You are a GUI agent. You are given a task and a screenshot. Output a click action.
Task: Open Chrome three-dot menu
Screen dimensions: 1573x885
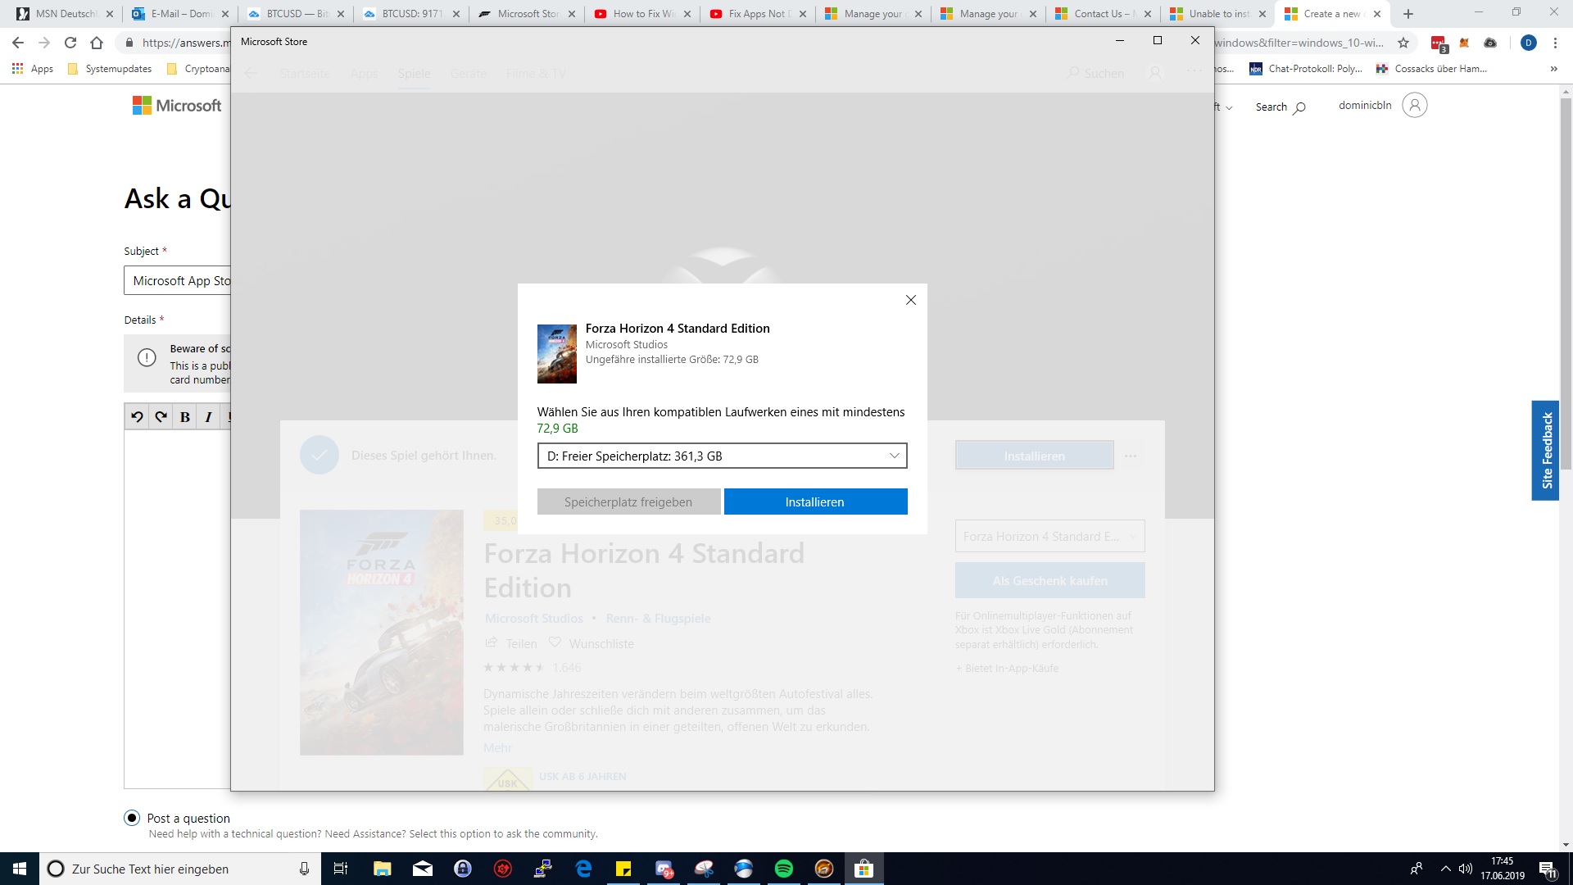[x=1555, y=43]
